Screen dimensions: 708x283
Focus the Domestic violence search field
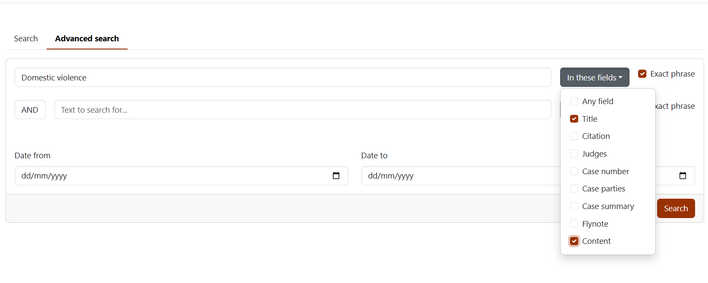coord(283,77)
